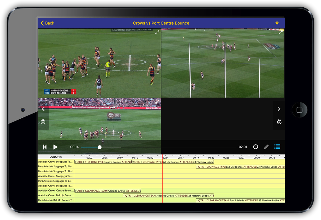Restart video with skip-to-start button
Viewport: 321px width, 220px height.
[45, 147]
